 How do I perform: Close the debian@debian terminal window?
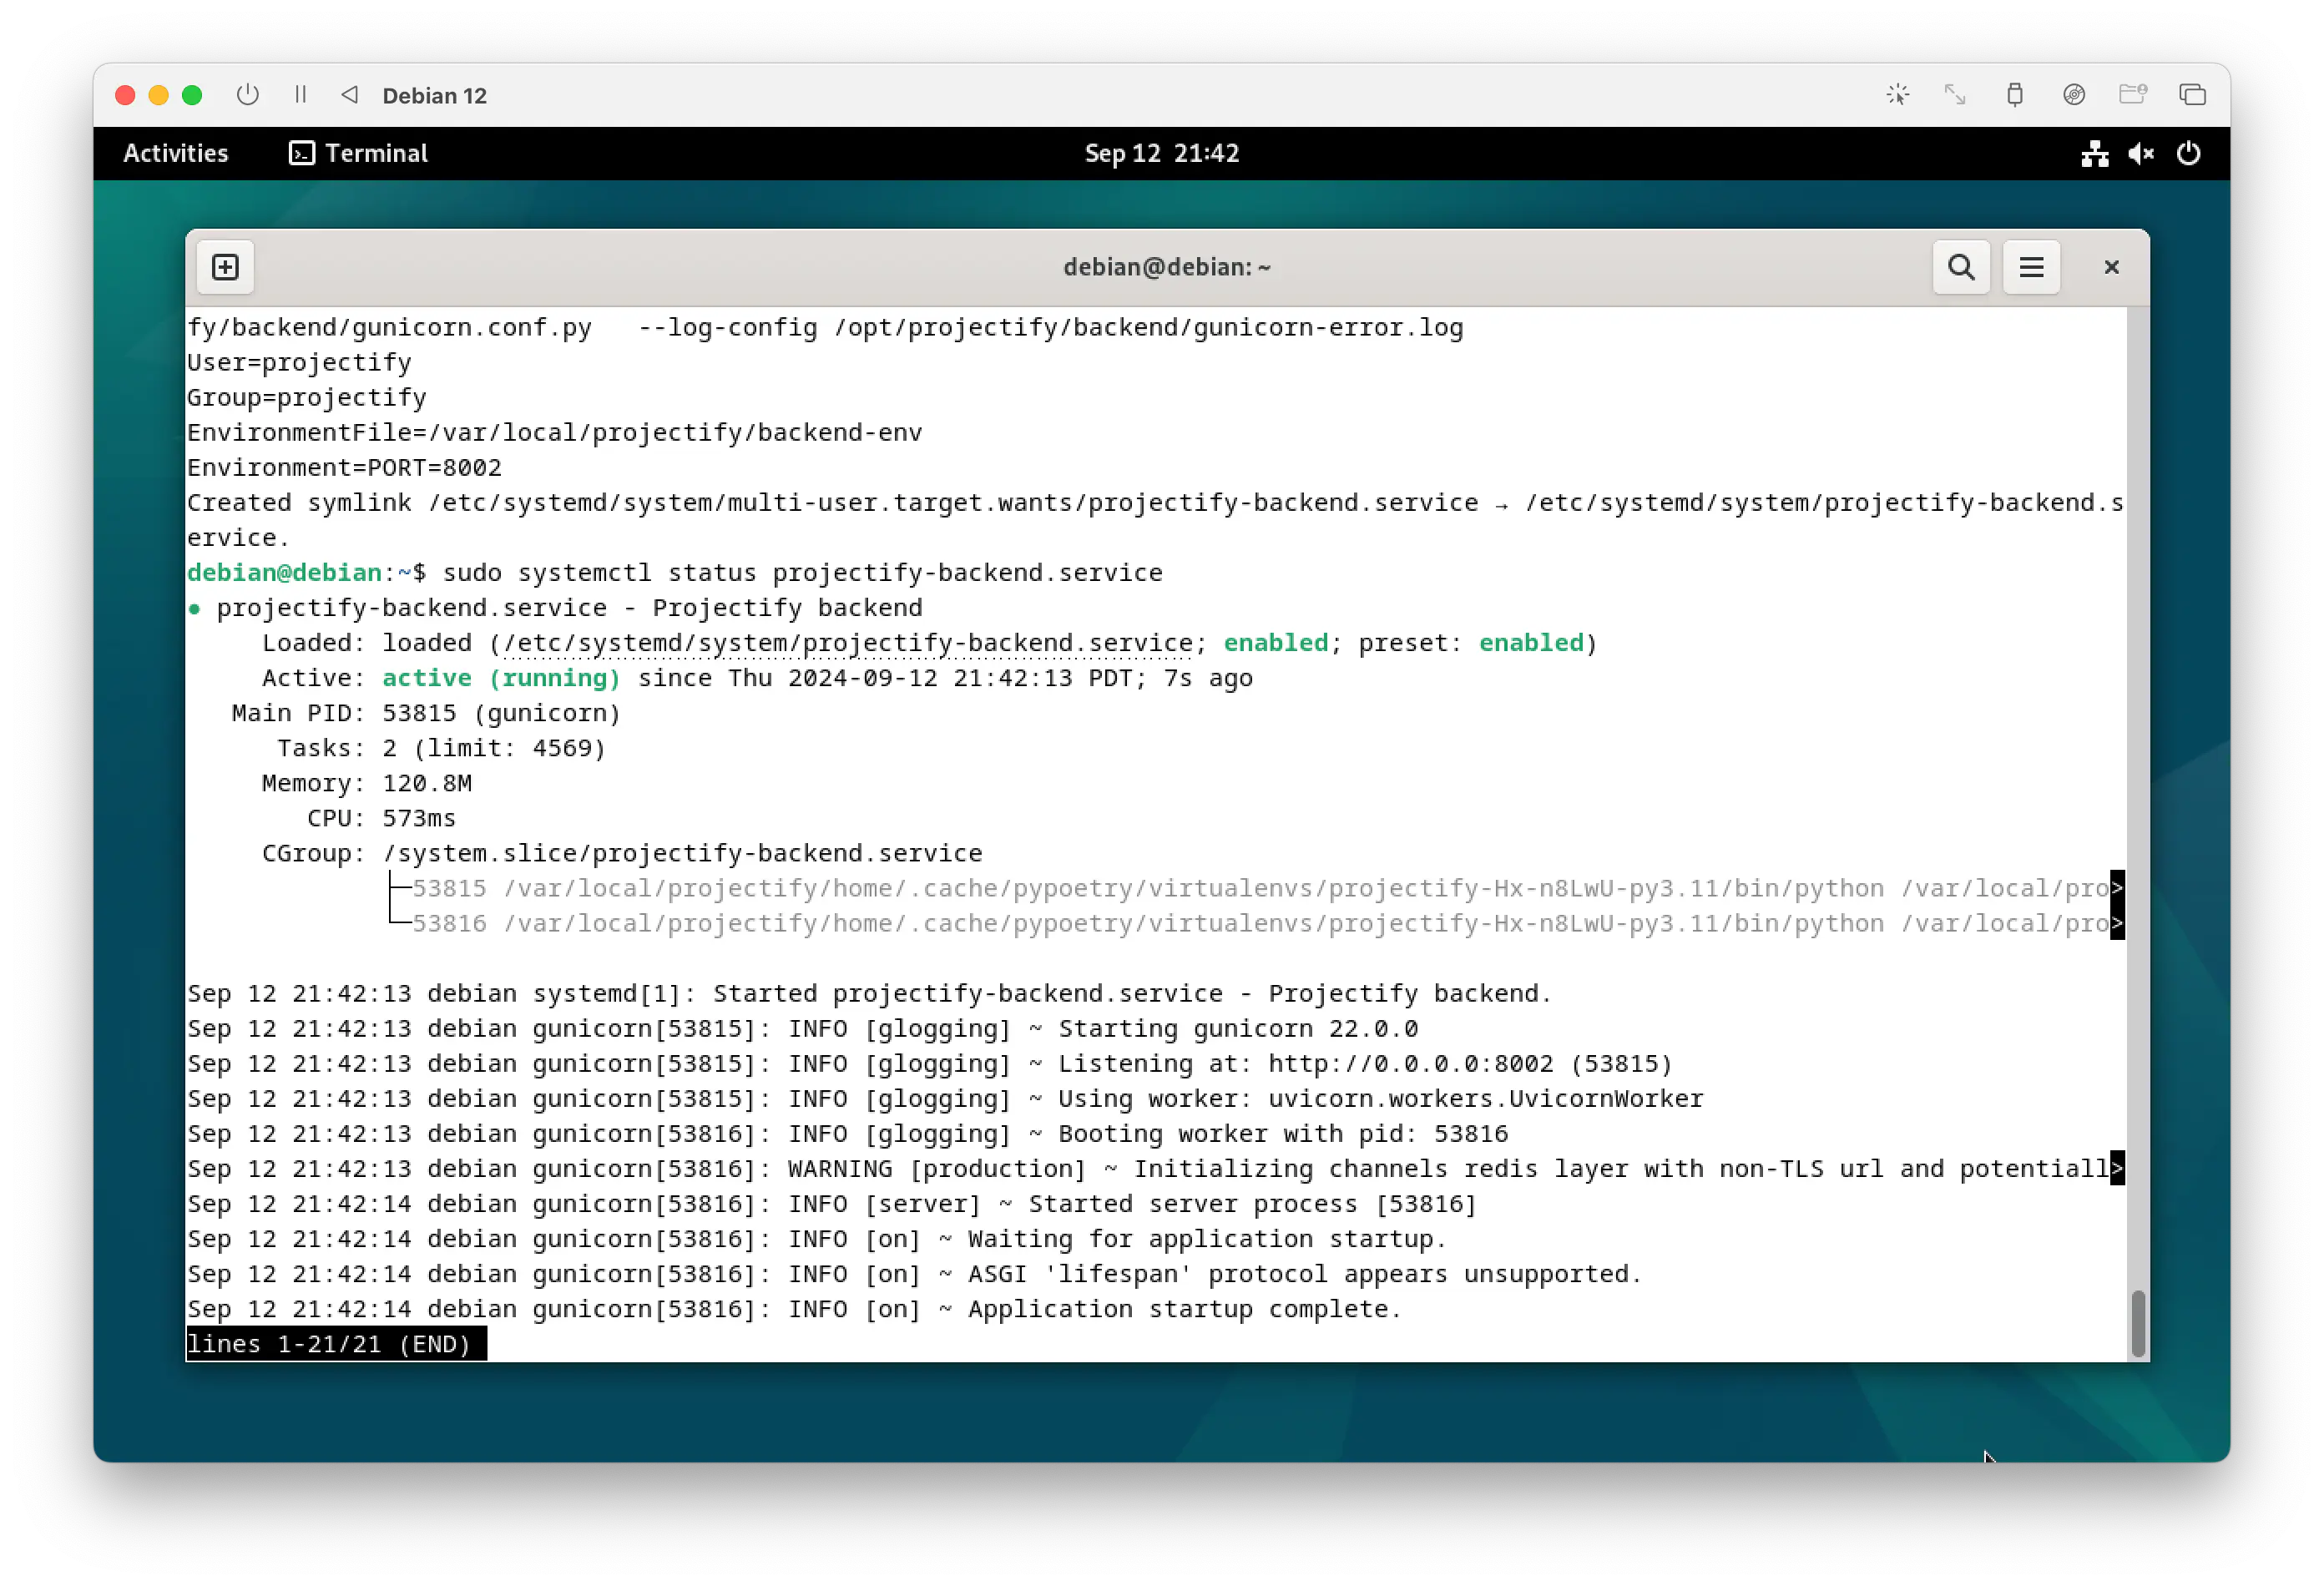2111,267
